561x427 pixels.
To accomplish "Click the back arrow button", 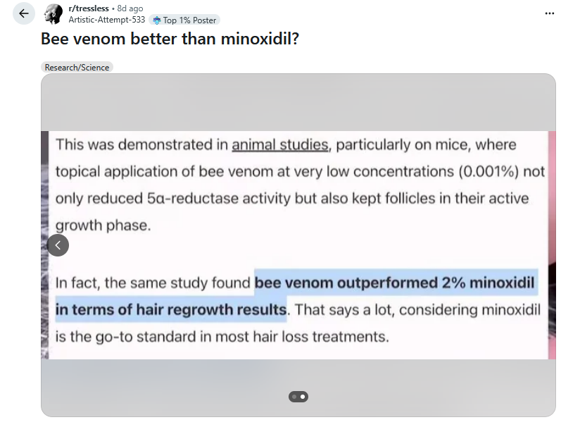I will pos(24,13).
